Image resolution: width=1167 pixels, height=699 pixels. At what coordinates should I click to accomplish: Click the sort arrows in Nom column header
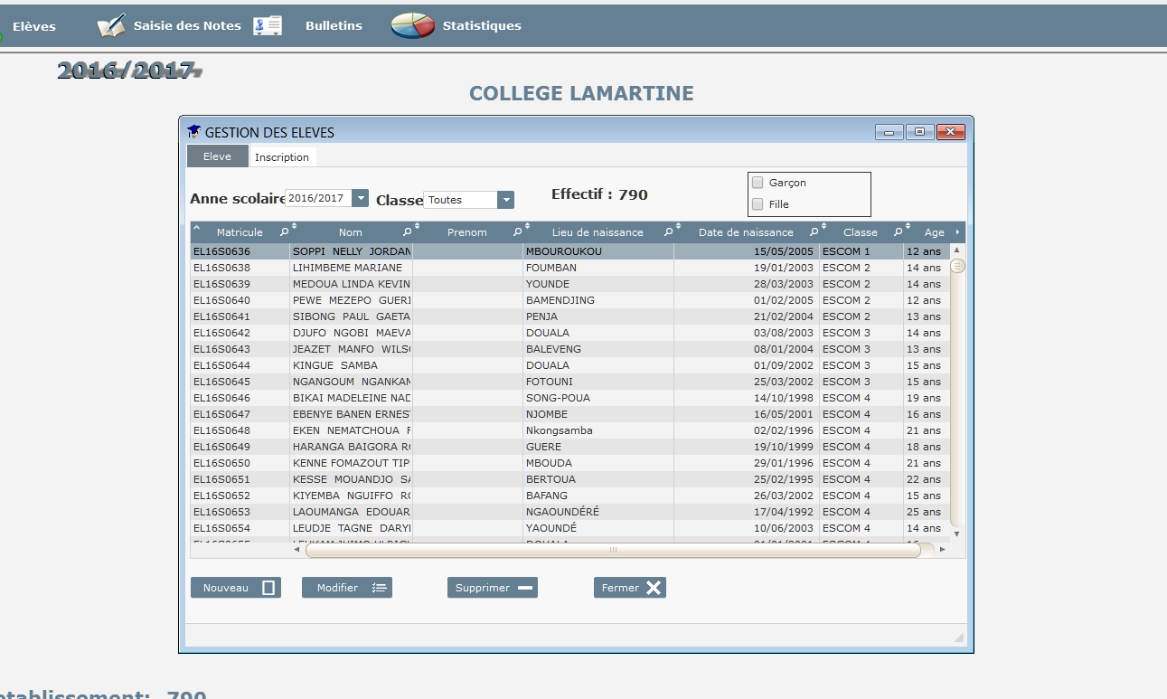(x=418, y=227)
